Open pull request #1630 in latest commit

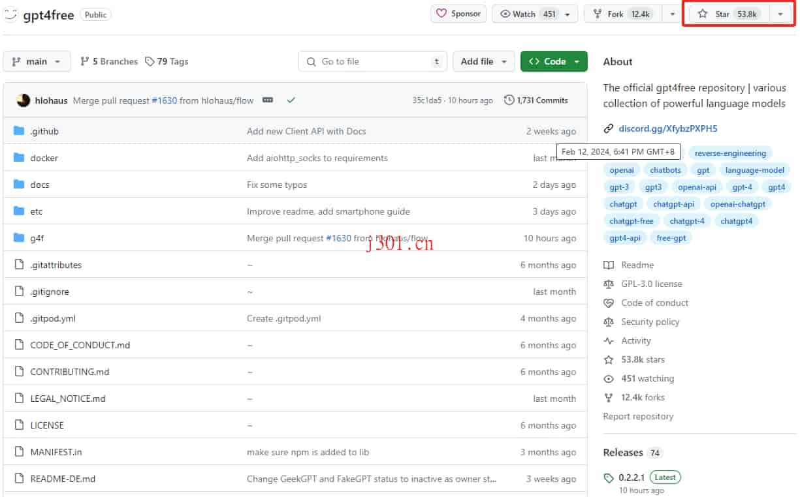point(164,100)
